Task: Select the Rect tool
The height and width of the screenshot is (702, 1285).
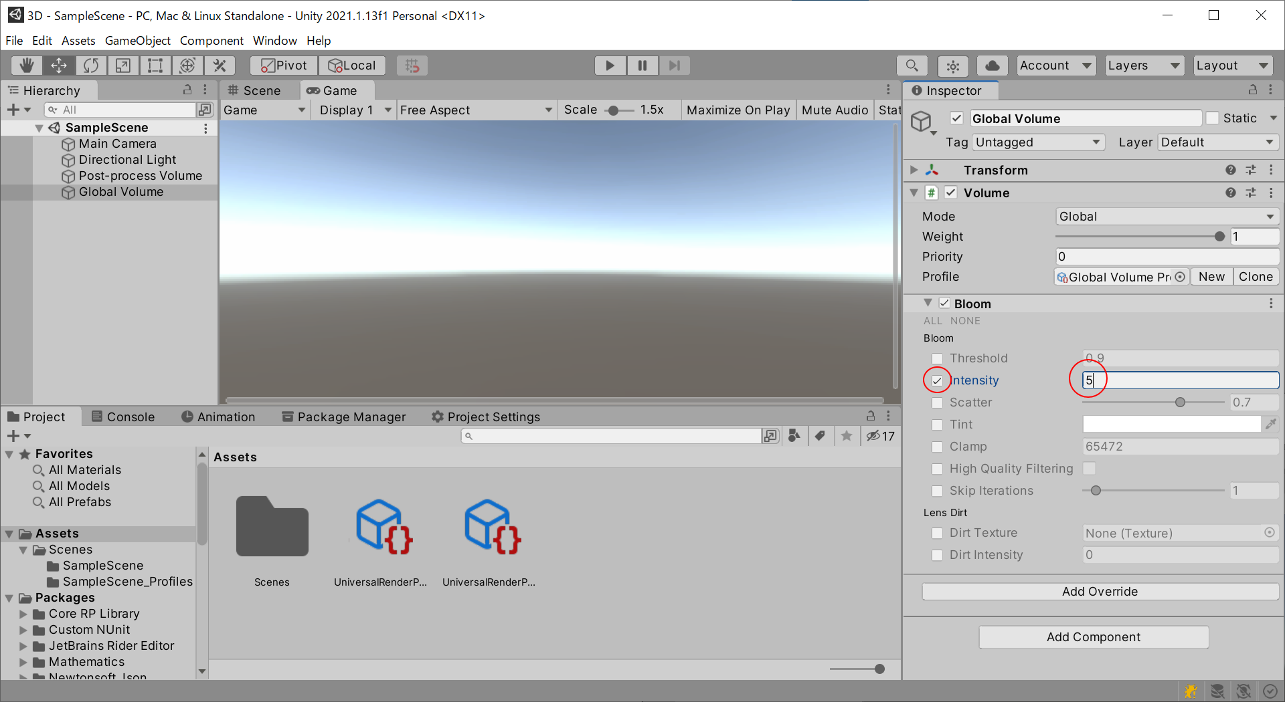Action: (x=155, y=66)
